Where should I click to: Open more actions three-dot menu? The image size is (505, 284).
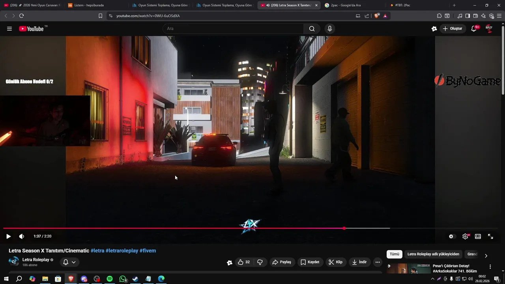(x=378, y=262)
